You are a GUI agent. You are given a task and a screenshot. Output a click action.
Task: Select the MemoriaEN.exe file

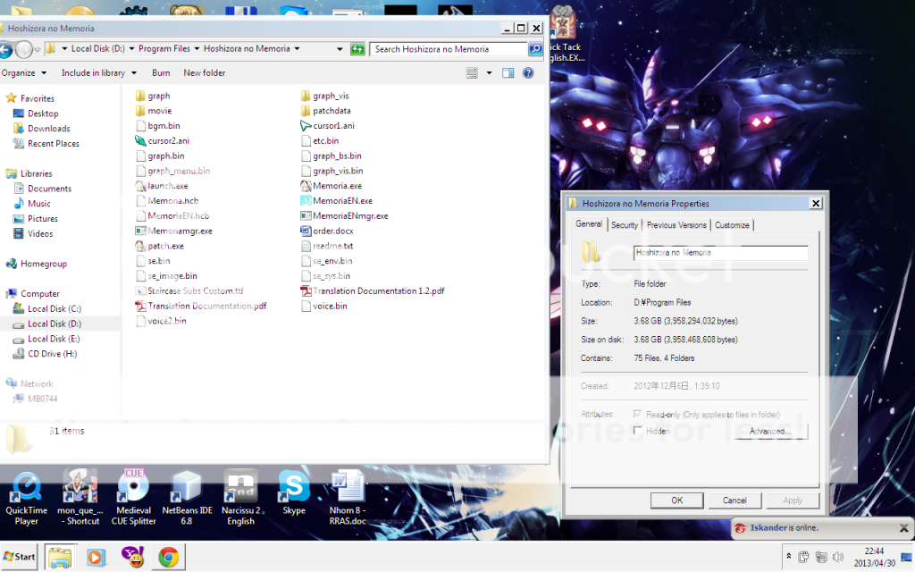(341, 201)
